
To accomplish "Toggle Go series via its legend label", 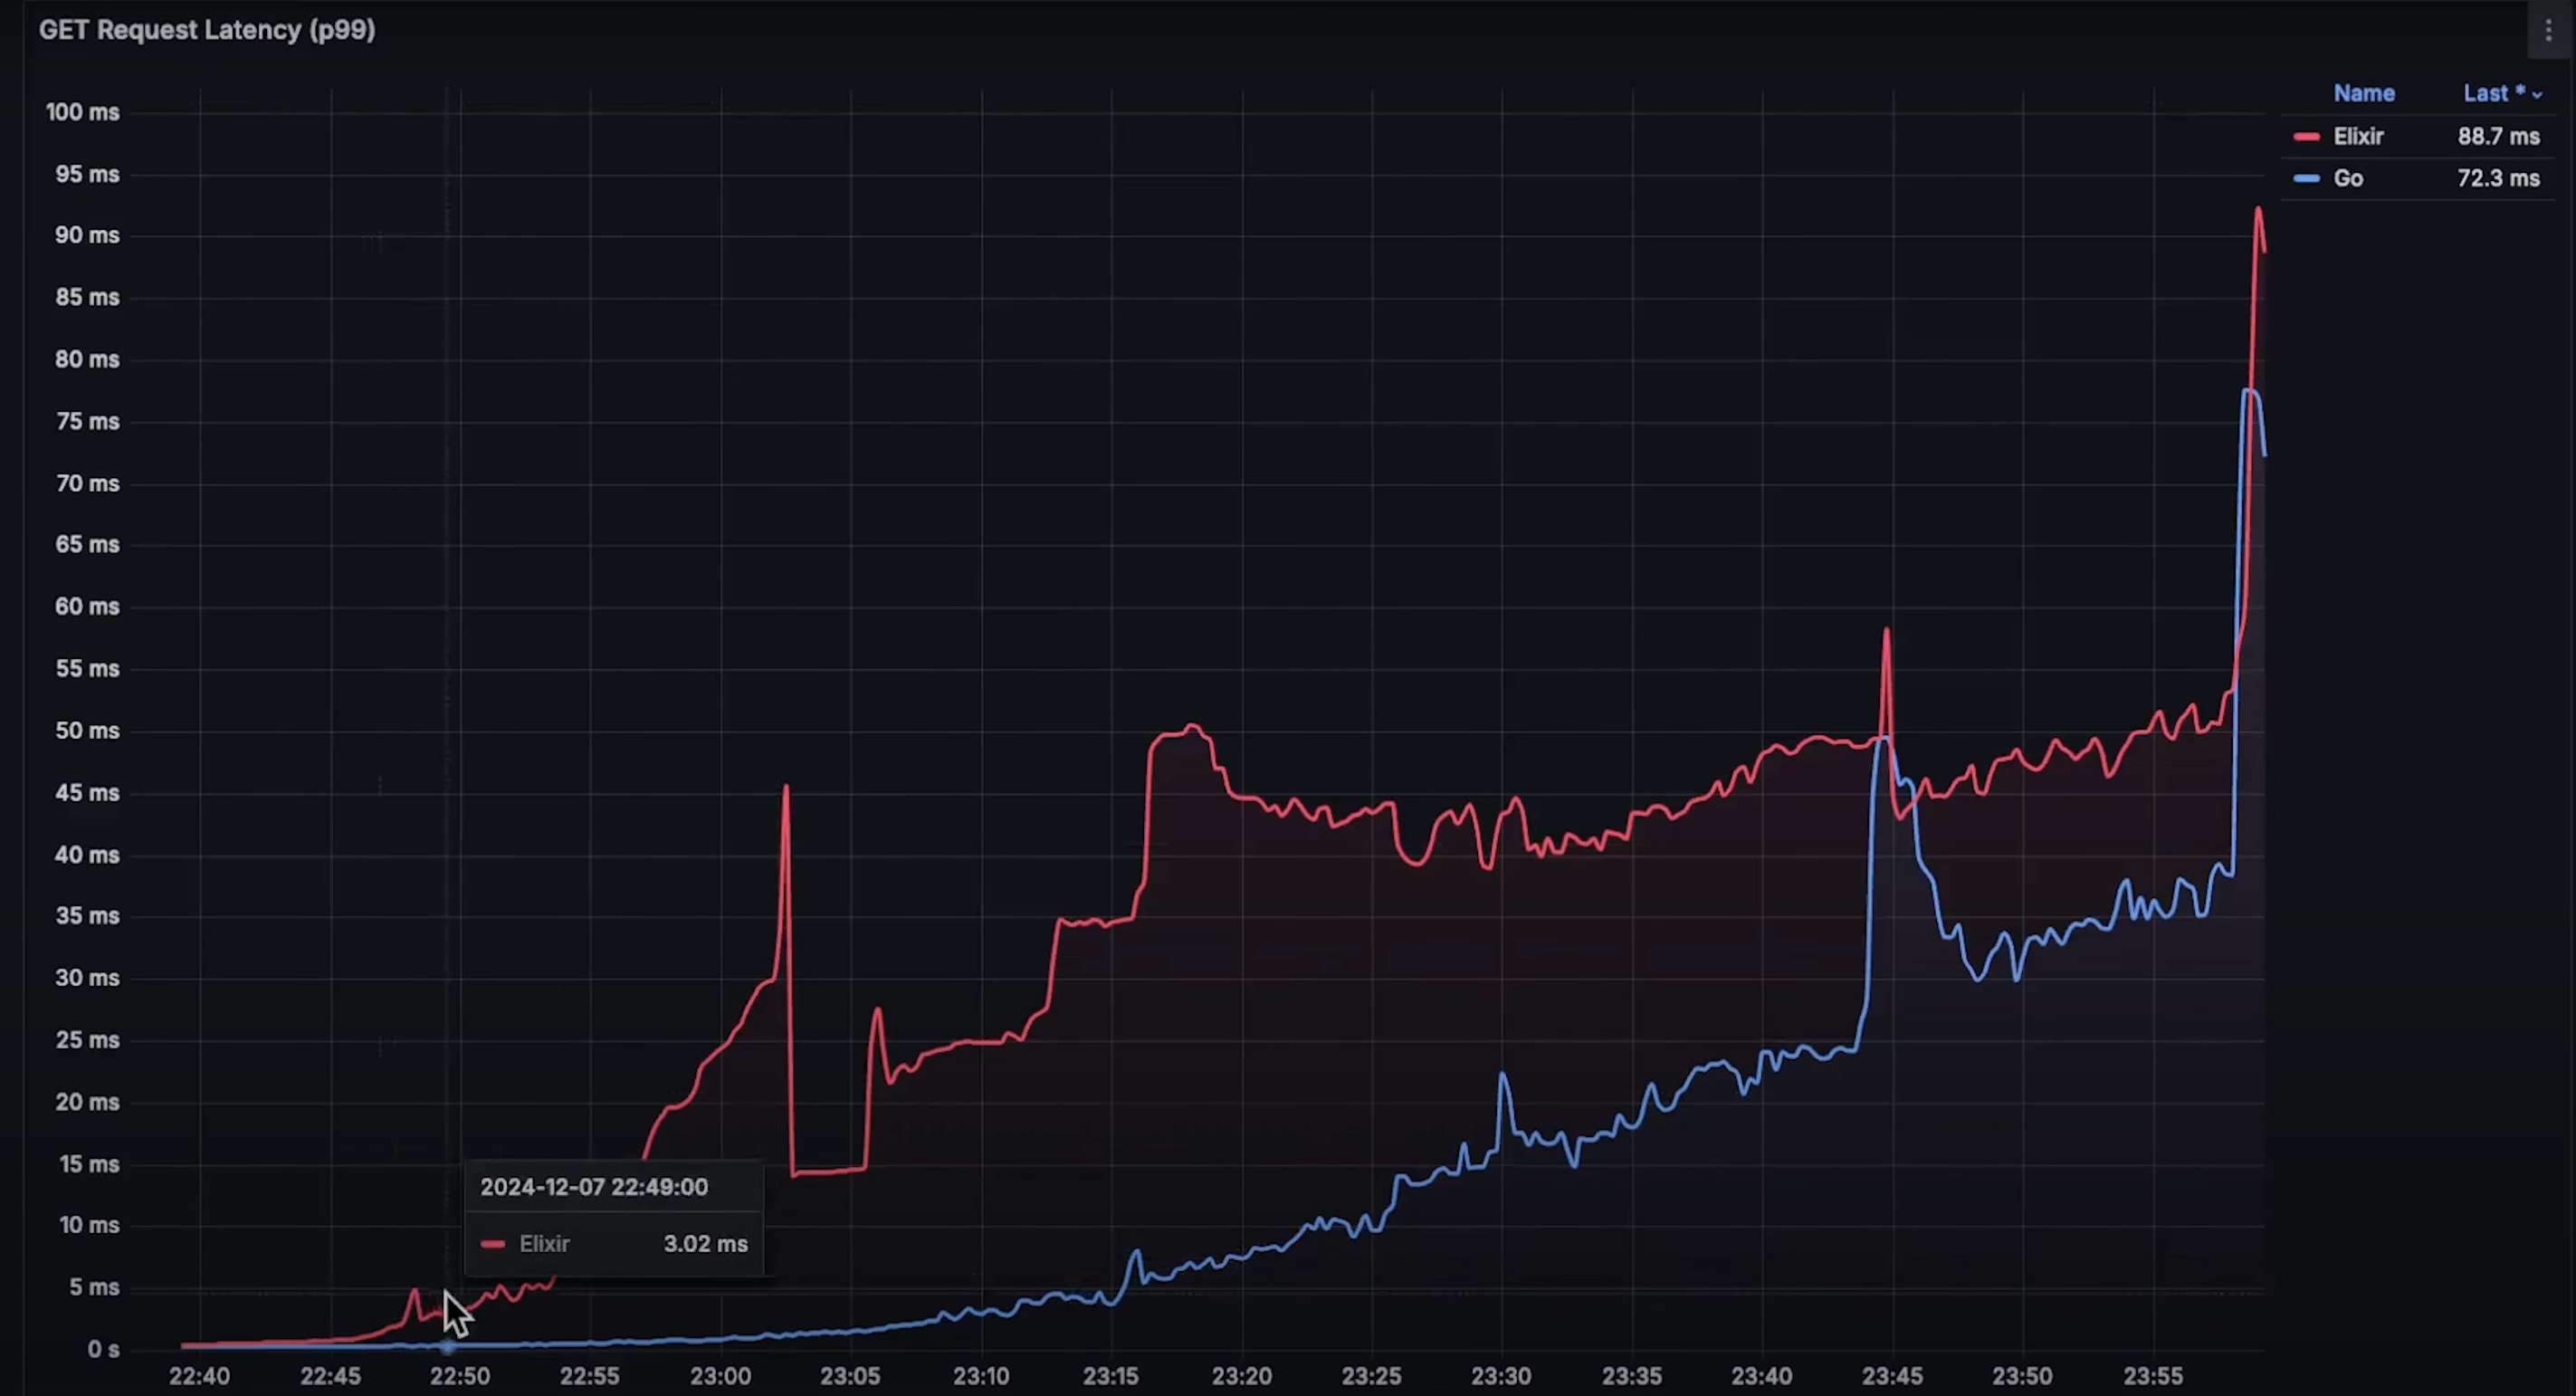I will (x=2348, y=179).
